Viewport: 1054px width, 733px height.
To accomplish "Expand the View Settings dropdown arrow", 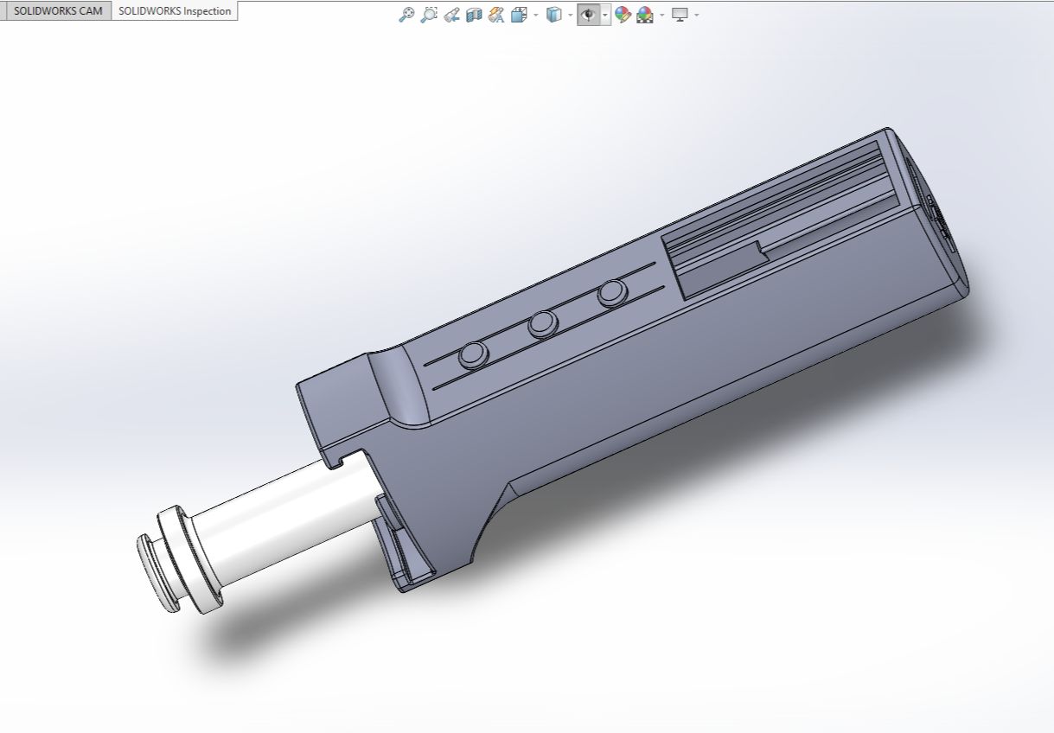I will pyautogui.click(x=697, y=15).
